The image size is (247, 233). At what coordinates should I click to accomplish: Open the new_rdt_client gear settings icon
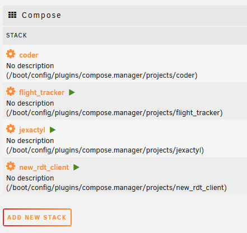coord(11,167)
